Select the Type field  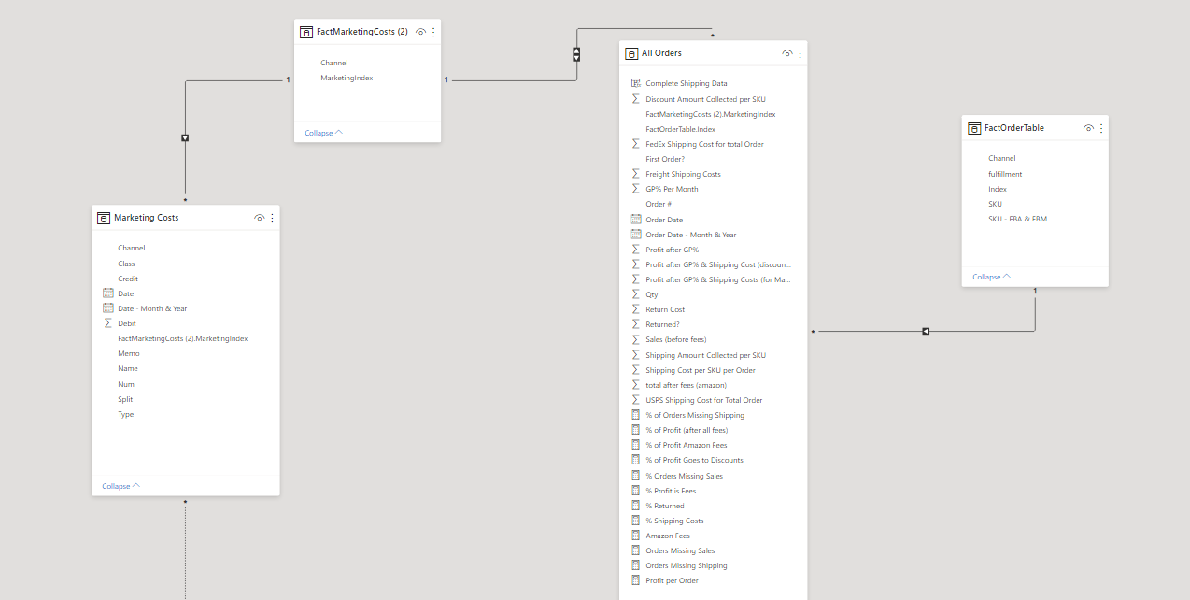coord(126,414)
